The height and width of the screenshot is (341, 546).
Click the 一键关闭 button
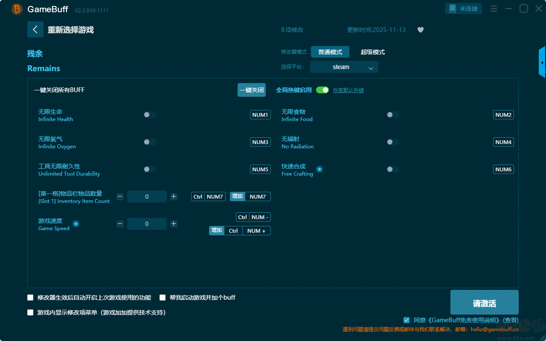pyautogui.click(x=252, y=90)
